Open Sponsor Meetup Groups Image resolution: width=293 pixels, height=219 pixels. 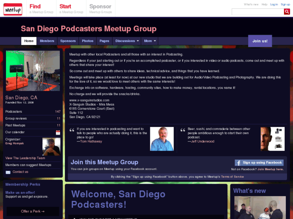pyautogui.click(x=101, y=8)
